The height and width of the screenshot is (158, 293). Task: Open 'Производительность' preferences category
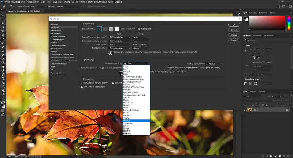58,46
